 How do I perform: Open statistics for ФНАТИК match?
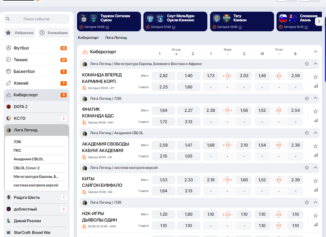[x=316, y=120]
